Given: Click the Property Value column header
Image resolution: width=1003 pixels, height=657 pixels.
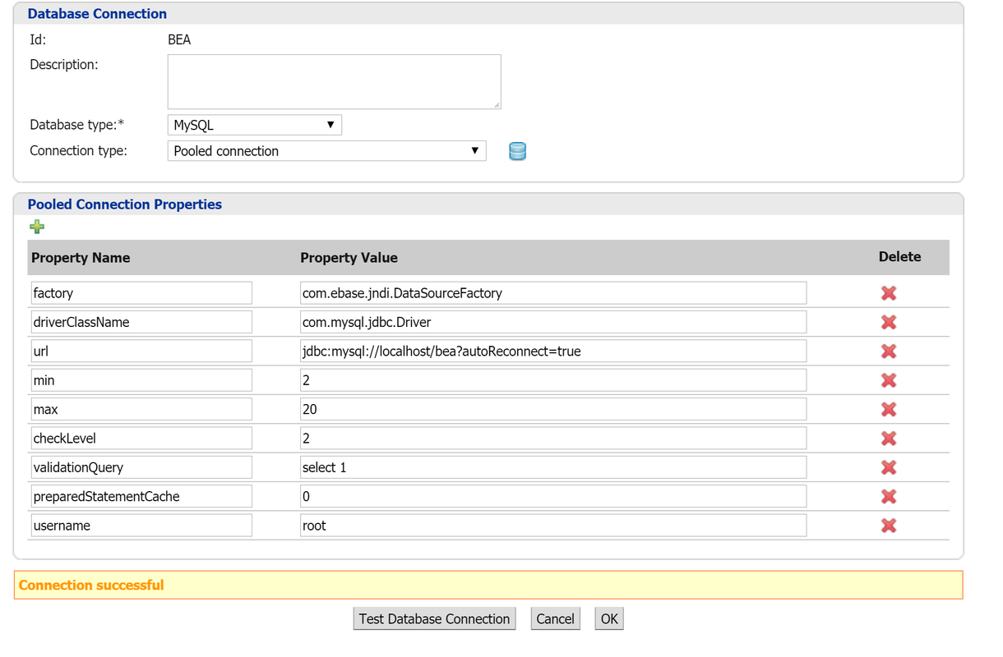Looking at the screenshot, I should (x=349, y=258).
